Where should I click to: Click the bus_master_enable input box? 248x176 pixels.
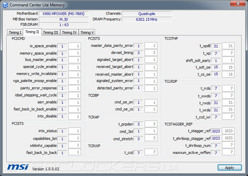click(74, 60)
